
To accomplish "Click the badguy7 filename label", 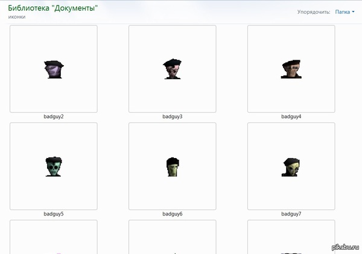I will pos(291,214).
